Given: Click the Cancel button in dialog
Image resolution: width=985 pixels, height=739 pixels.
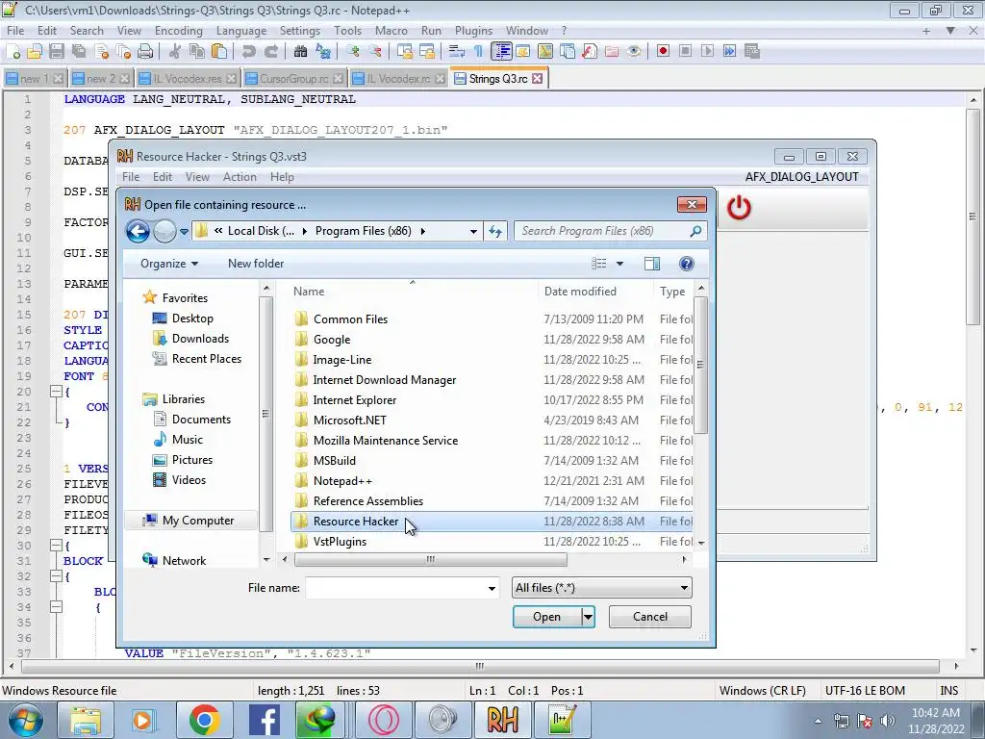Looking at the screenshot, I should point(650,617).
